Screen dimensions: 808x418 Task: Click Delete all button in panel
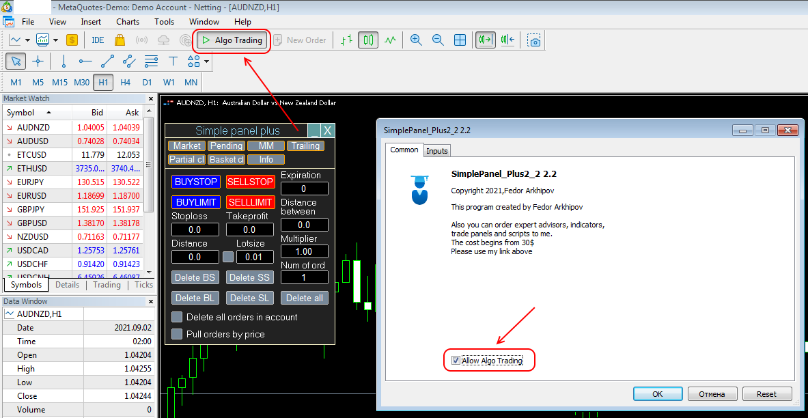[305, 297]
